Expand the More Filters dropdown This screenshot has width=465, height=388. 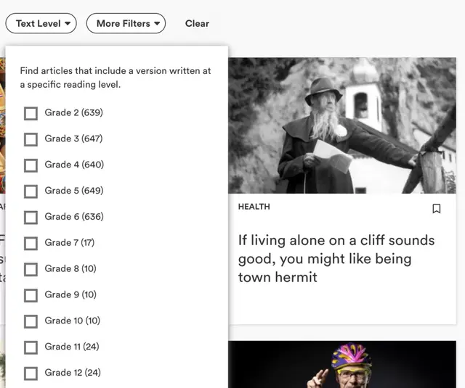click(x=126, y=23)
